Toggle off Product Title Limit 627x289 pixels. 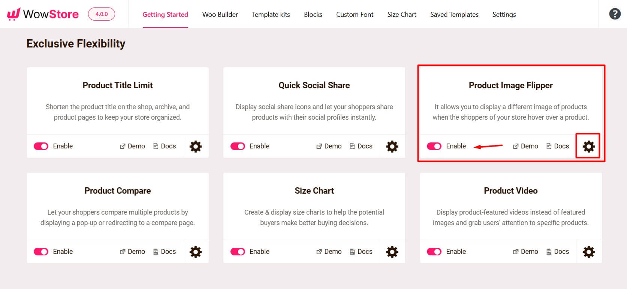point(41,146)
